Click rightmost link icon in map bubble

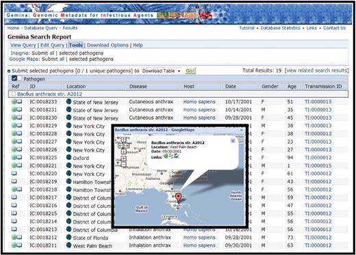pyautogui.click(x=177, y=157)
